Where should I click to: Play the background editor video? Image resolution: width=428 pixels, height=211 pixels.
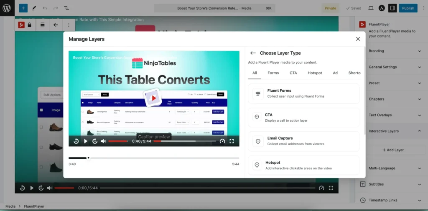click(32, 188)
